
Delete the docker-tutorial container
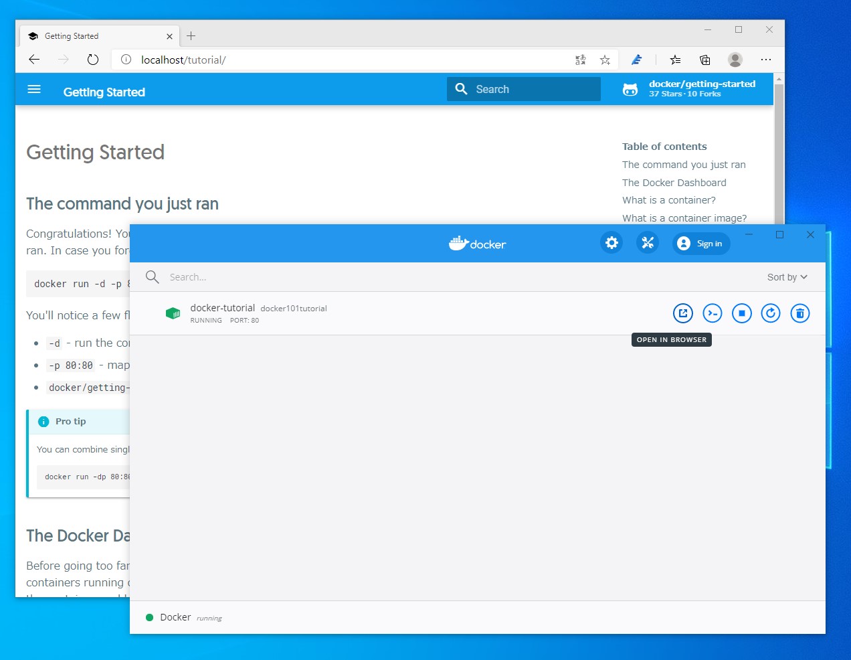pos(800,313)
